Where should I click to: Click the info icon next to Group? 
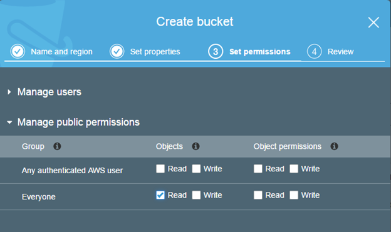(57, 146)
